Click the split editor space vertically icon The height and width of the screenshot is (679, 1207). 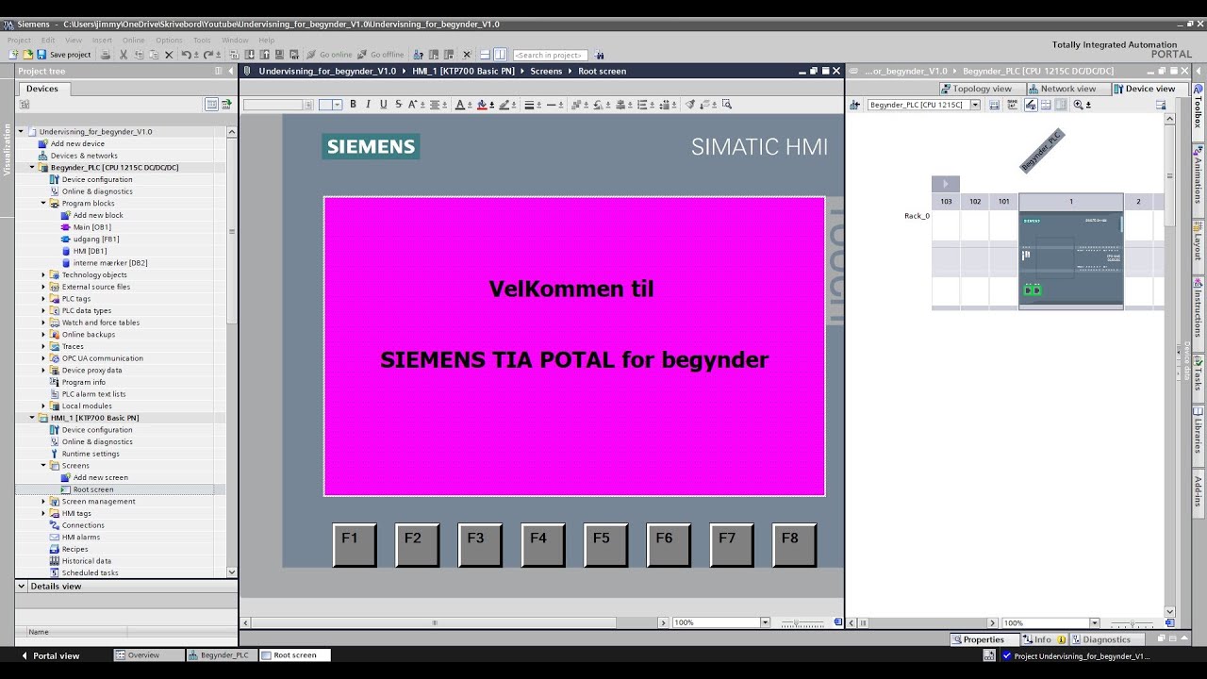click(x=500, y=55)
